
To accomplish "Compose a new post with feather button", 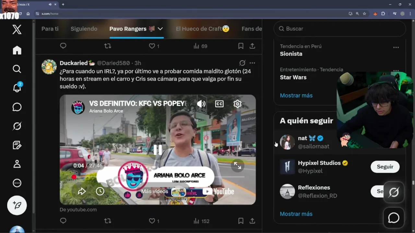I will tap(17, 205).
